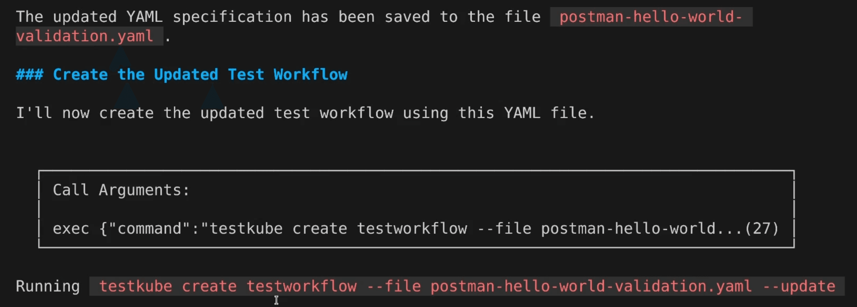Click the highlighted 'postman-hello-world-' filename text
This screenshot has width=857, height=307.
[651, 17]
